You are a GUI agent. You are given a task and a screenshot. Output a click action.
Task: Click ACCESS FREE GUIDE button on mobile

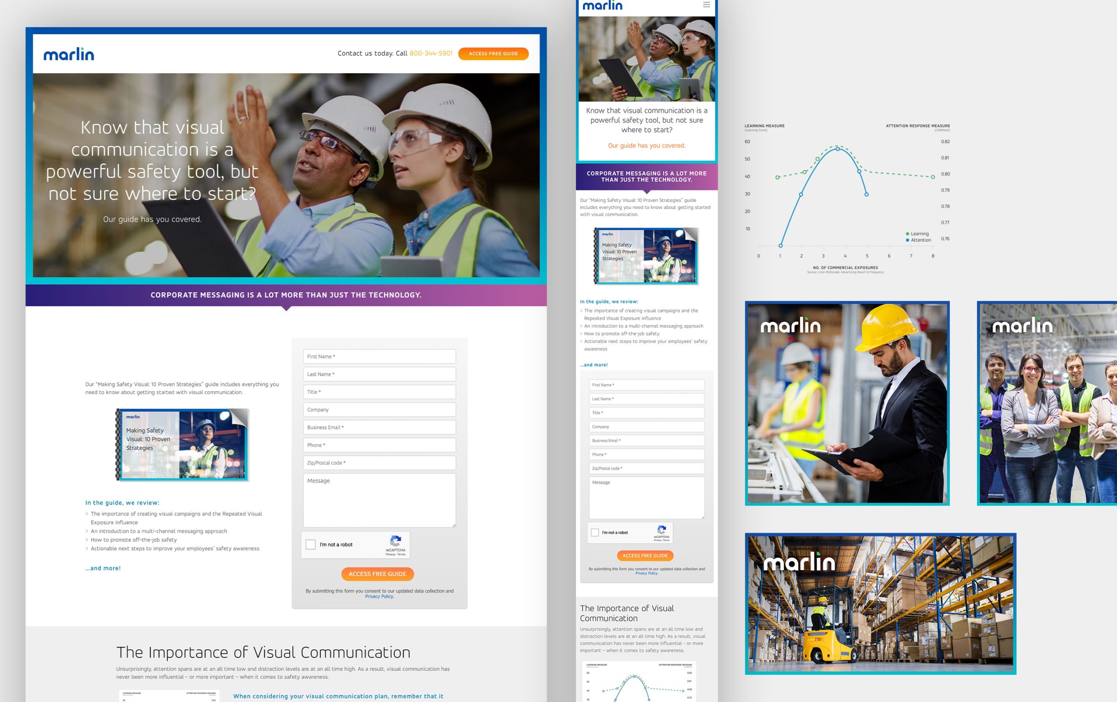click(644, 555)
